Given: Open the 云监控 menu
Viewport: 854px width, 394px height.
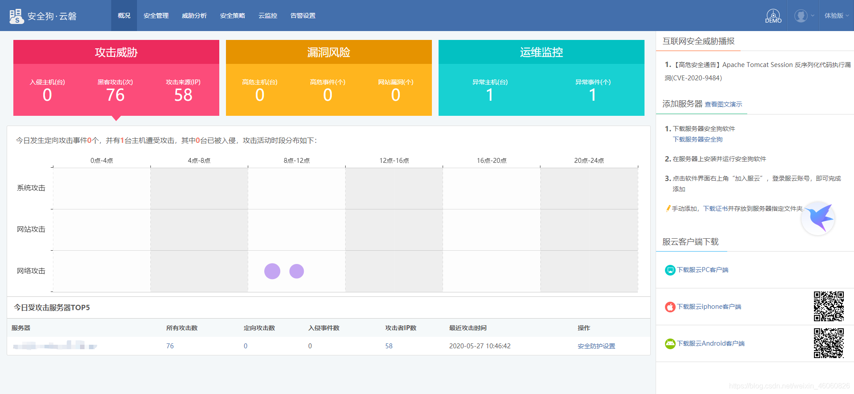Looking at the screenshot, I should (268, 16).
